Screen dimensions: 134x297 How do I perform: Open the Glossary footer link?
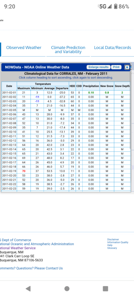click(112, 248)
